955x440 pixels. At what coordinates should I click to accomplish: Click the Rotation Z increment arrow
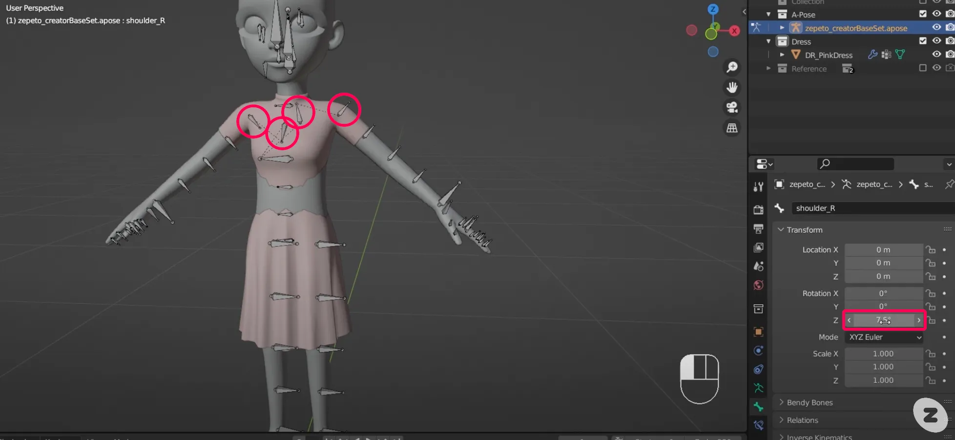[x=918, y=320]
